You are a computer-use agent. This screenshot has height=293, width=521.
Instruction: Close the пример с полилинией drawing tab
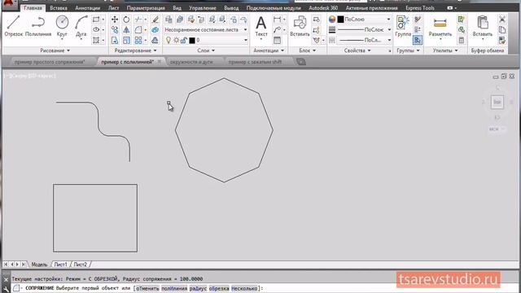[x=160, y=62]
